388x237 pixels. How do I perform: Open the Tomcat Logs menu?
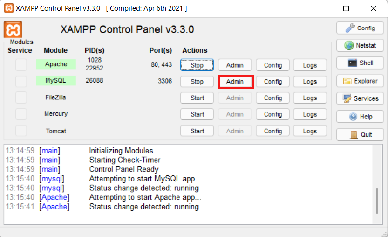pyautogui.click(x=310, y=131)
